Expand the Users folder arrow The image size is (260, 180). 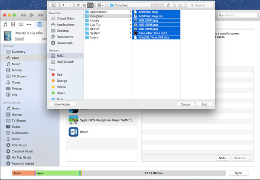tap(130, 37)
